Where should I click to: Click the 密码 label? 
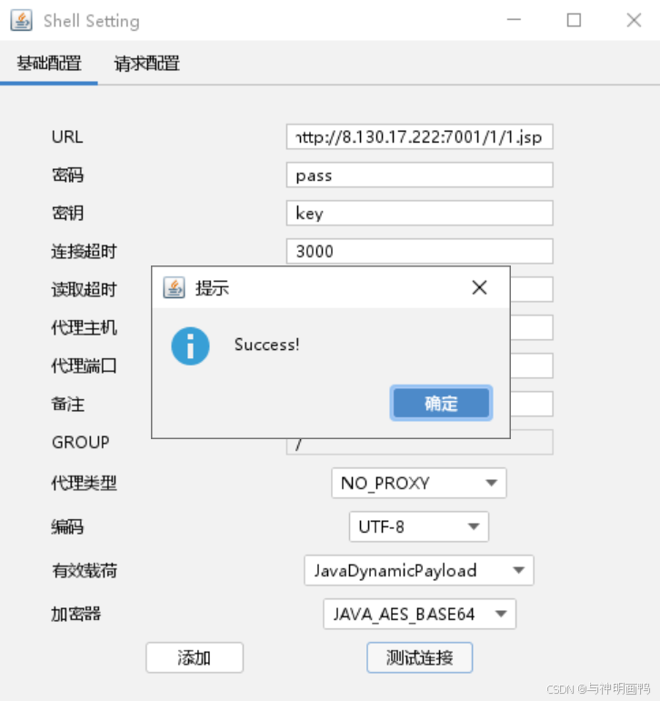[x=67, y=175]
